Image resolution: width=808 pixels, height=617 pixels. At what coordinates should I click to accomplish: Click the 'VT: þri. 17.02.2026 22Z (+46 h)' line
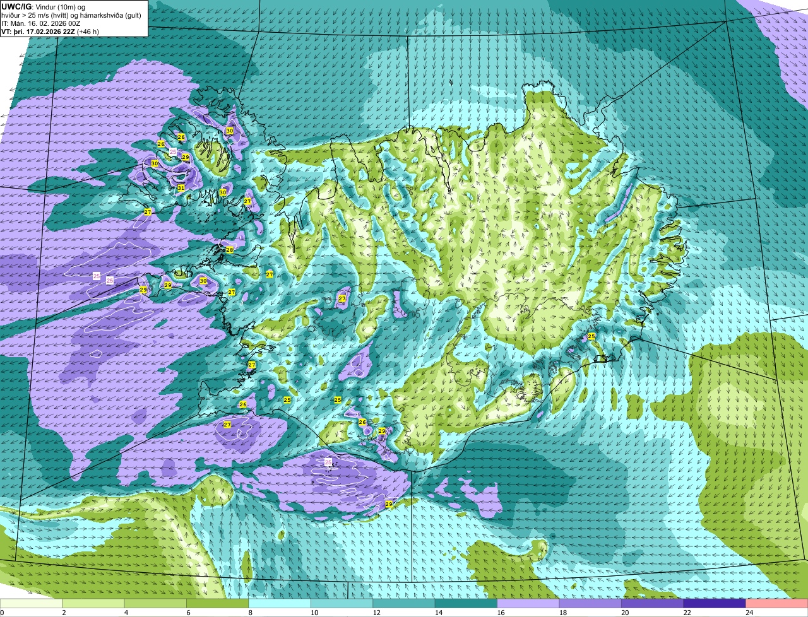pos(50,31)
